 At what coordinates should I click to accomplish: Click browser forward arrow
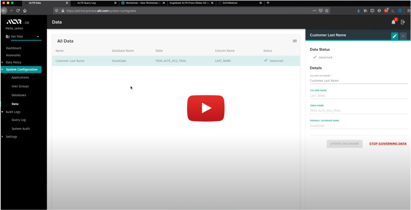coord(11,11)
